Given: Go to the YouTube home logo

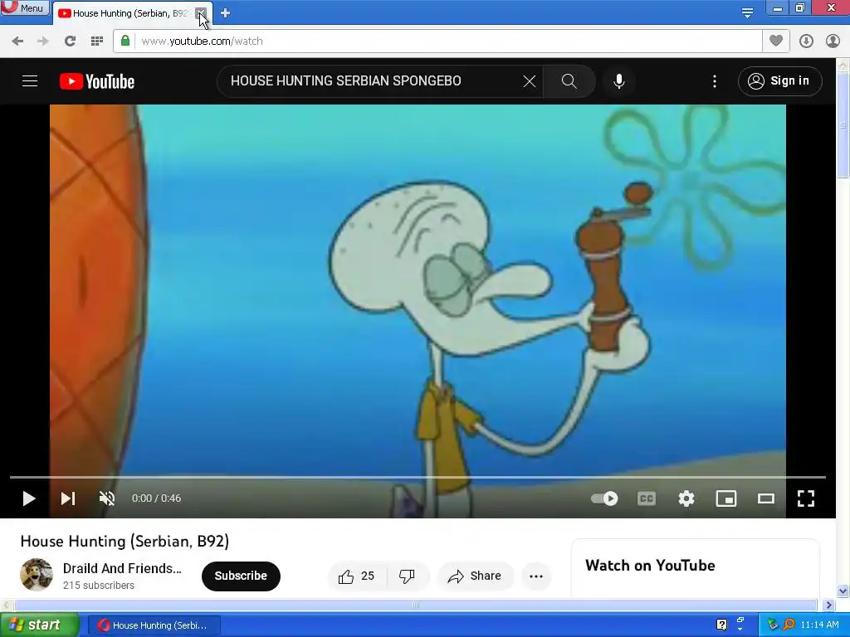Looking at the screenshot, I should pos(97,81).
